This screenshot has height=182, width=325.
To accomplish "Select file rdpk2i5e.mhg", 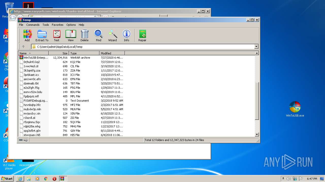I will point(32,126).
